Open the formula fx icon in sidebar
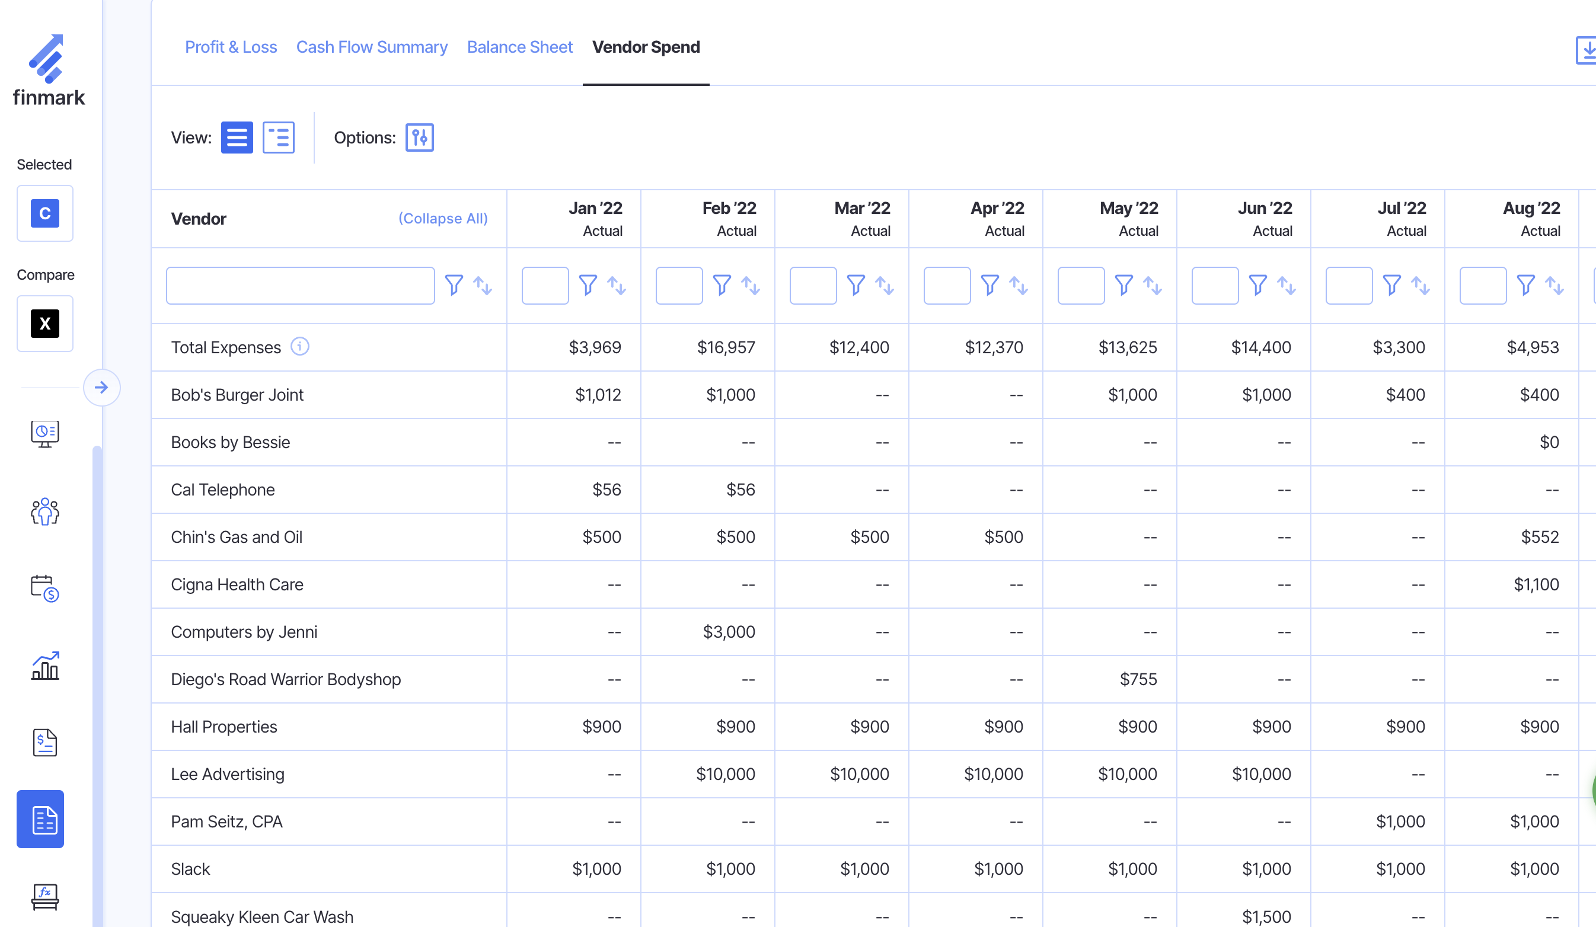 pyautogui.click(x=44, y=896)
